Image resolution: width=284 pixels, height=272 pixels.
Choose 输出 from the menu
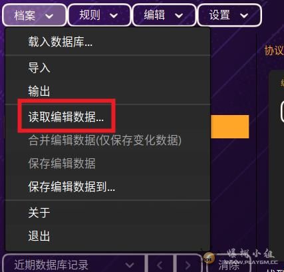(108, 91)
